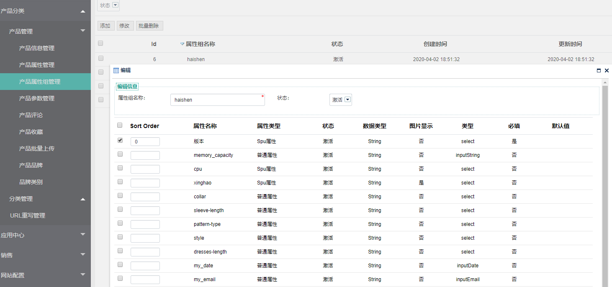612x287 pixels.
Task: Collapse the 产品分类 sidebar section
Action: click(83, 11)
